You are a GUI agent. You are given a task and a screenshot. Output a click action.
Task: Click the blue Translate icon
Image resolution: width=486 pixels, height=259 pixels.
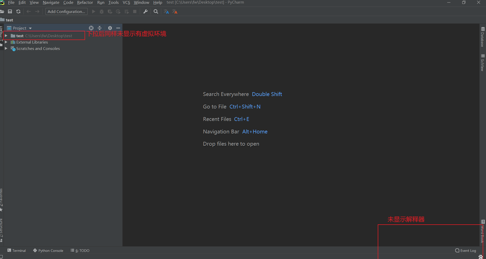[x=166, y=12]
